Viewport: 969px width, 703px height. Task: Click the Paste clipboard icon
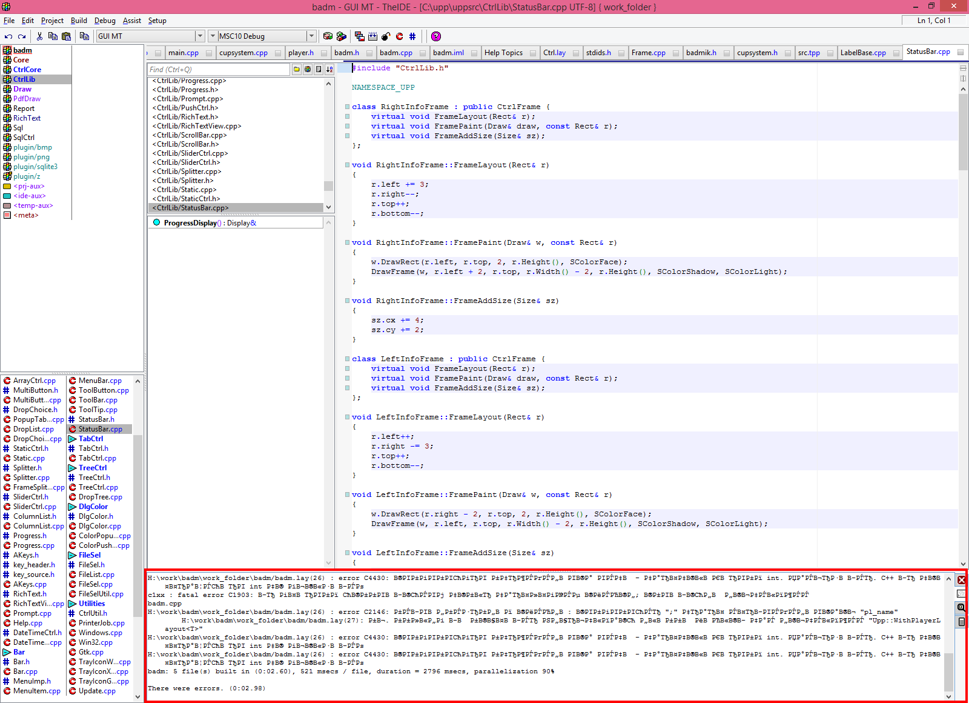[x=66, y=36]
